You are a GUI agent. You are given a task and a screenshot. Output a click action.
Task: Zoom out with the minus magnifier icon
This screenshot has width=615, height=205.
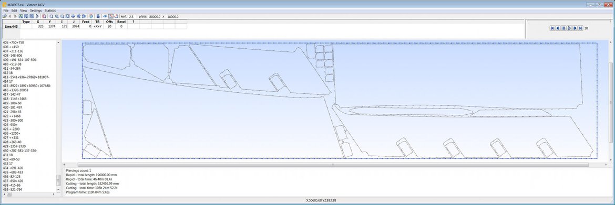(62, 16)
